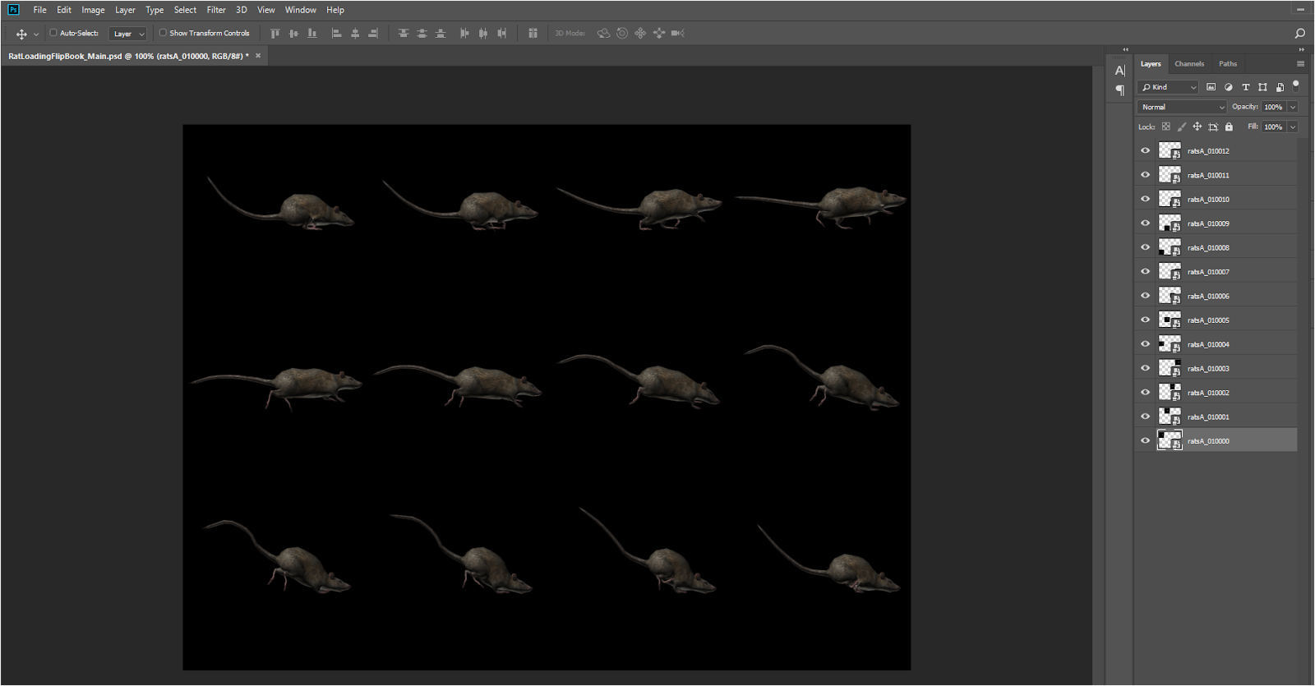Viewport: 1315px width, 686px height.
Task: Select the ratsA_010006 layer
Action: coord(1208,297)
